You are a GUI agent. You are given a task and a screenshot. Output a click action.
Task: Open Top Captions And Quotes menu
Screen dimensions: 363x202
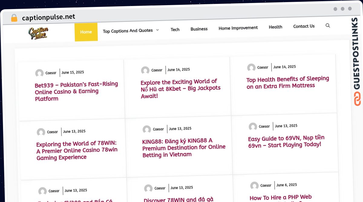click(x=128, y=31)
